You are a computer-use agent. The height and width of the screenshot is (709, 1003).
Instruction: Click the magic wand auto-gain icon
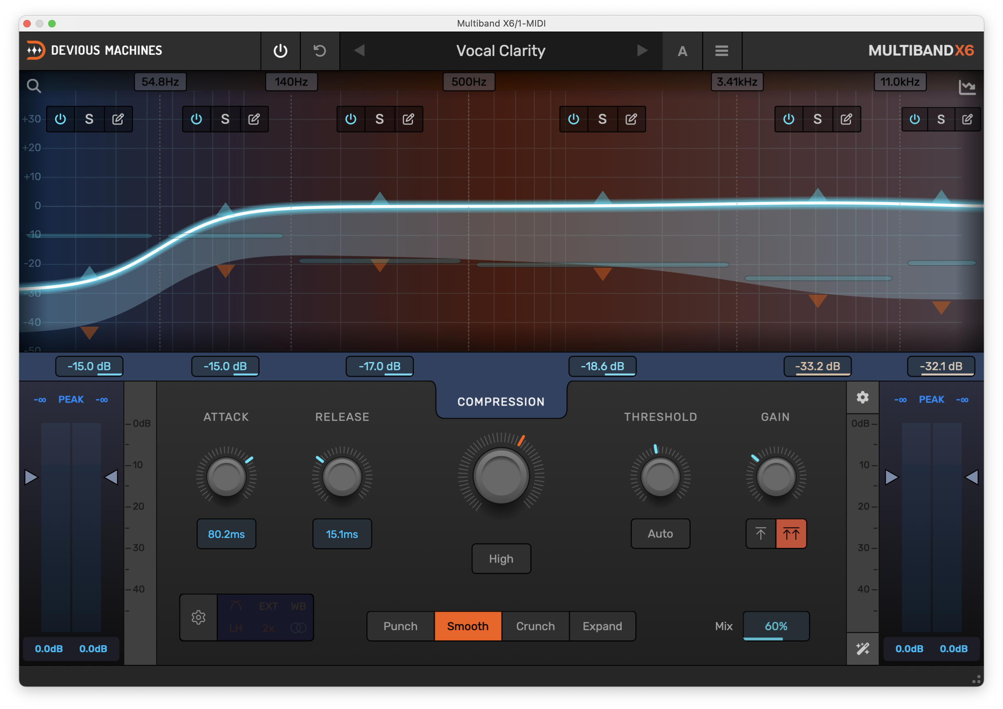pos(862,649)
